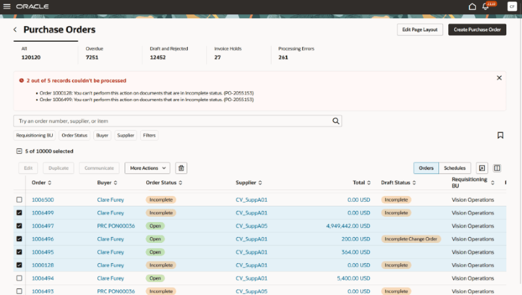522x295 pixels.
Task: Click the delete trash can icon
Action: pyautogui.click(x=181, y=168)
